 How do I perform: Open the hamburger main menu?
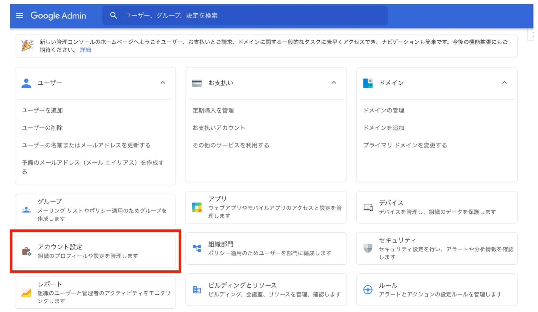pos(19,15)
